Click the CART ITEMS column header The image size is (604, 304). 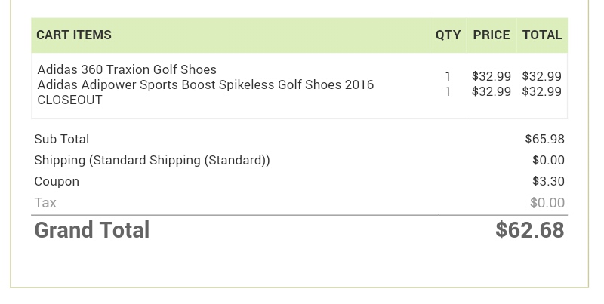point(74,35)
